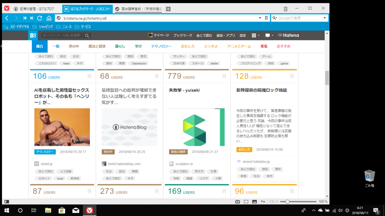Switch to 国会議事堂前 tab
The width and height of the screenshot is (385, 216).
click(x=138, y=9)
